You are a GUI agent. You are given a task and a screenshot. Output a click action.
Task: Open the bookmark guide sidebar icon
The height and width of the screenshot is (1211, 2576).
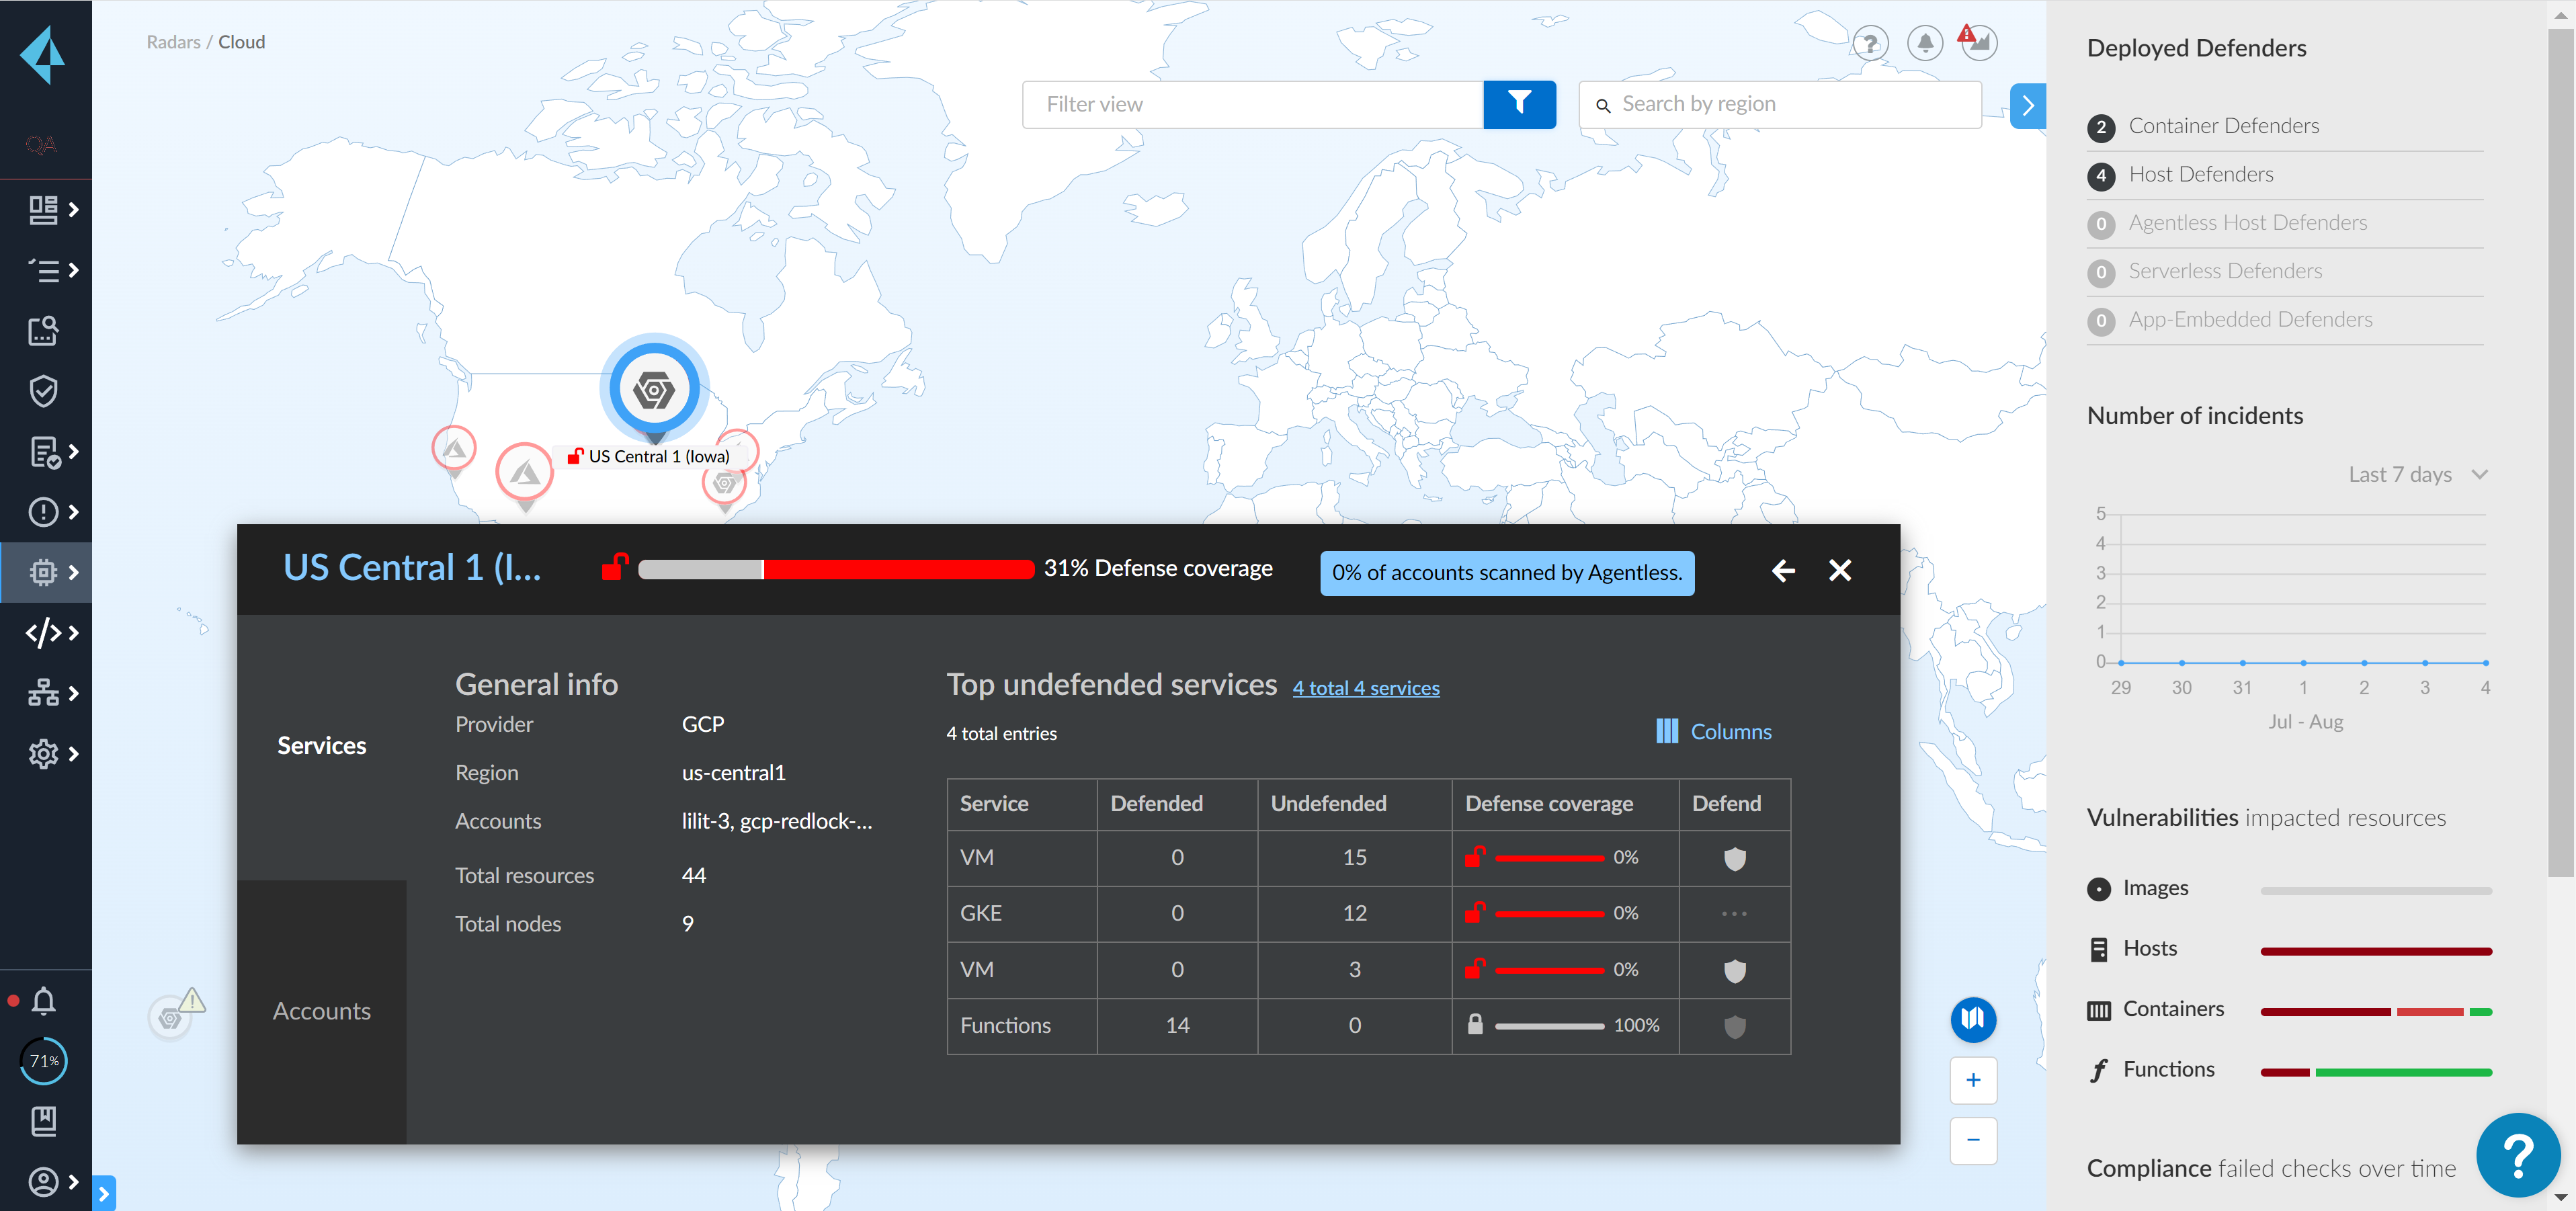43,1121
